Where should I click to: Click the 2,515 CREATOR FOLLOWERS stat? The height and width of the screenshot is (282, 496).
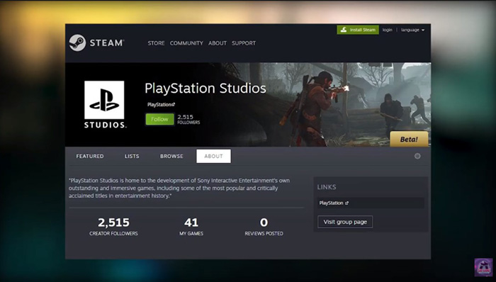coord(113,227)
